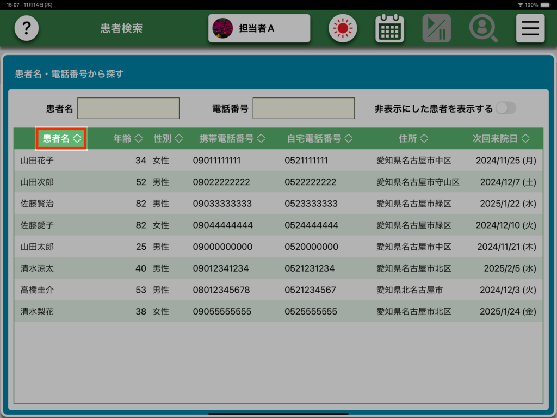Sort by 住所 column header
Screen dimensions: 557x418
413,139
